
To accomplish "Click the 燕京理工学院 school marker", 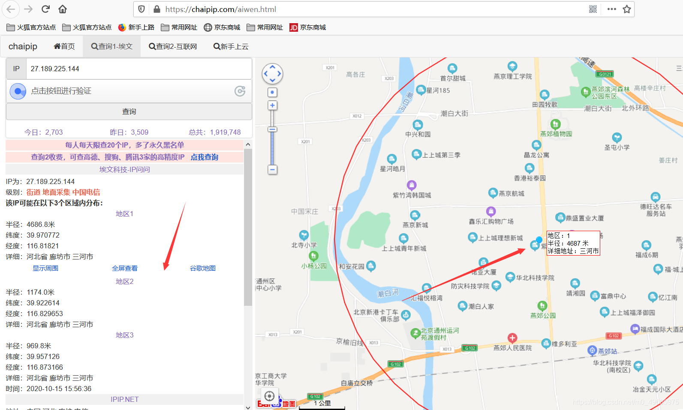I will [x=512, y=66].
